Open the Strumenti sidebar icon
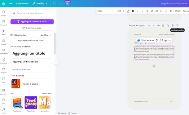 coord(3,61)
